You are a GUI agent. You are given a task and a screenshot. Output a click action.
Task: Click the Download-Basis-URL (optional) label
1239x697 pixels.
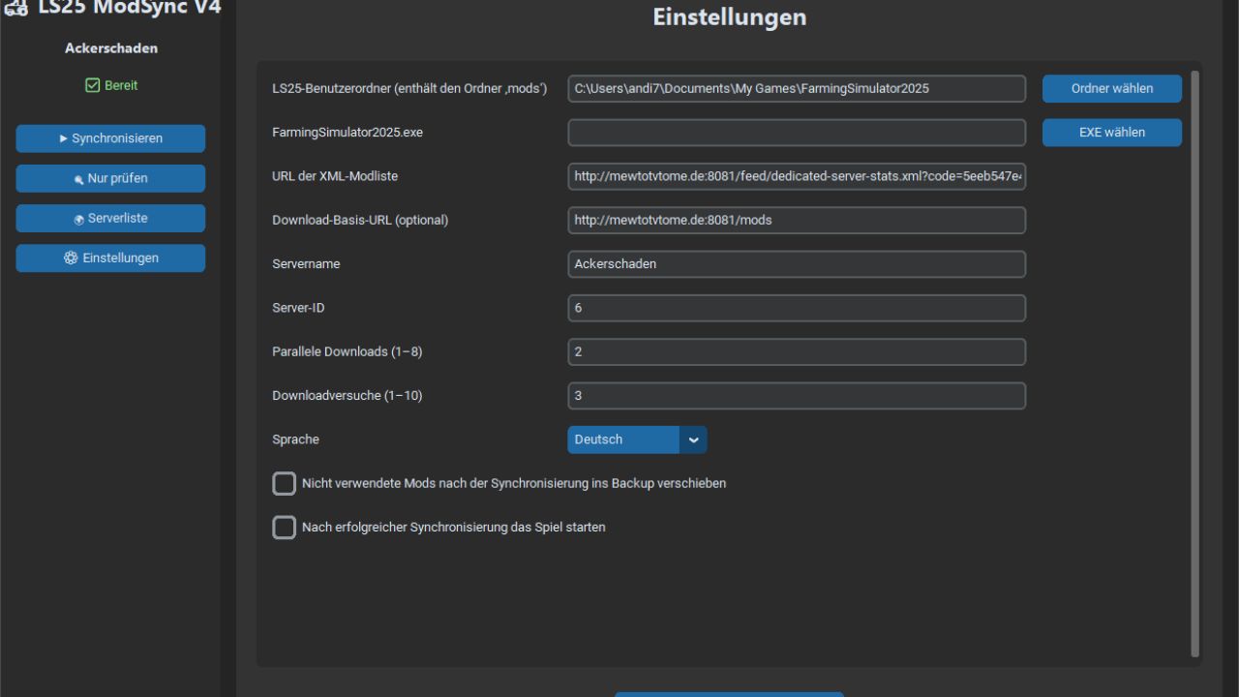(360, 220)
